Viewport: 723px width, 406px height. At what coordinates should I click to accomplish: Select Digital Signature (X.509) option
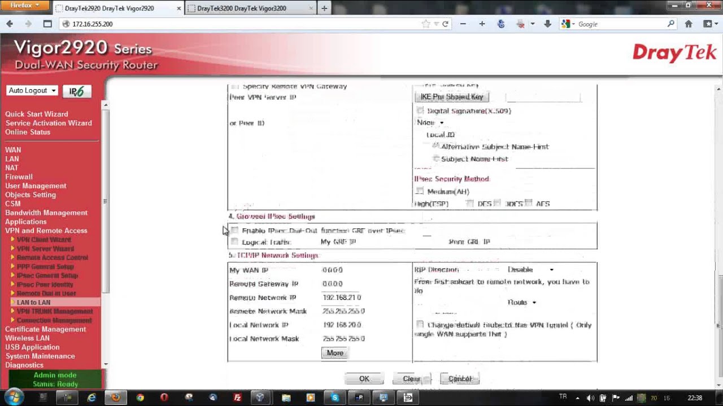click(420, 111)
